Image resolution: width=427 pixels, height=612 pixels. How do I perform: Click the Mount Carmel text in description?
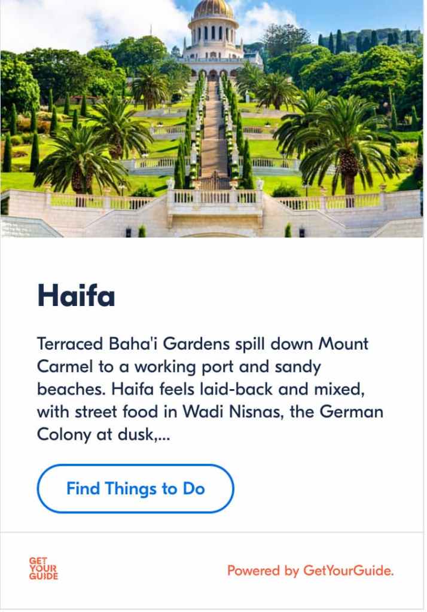point(343,344)
